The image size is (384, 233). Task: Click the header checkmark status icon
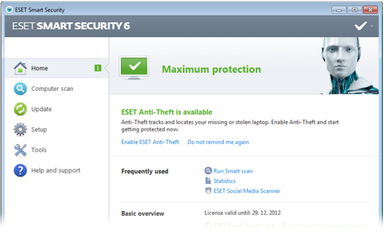pyautogui.click(x=361, y=26)
